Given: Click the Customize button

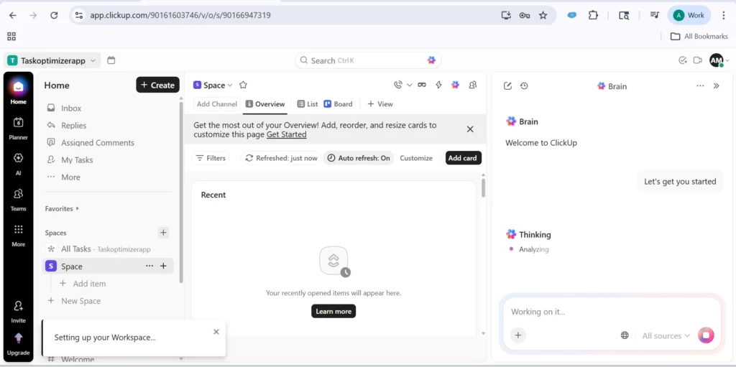Looking at the screenshot, I should (416, 158).
